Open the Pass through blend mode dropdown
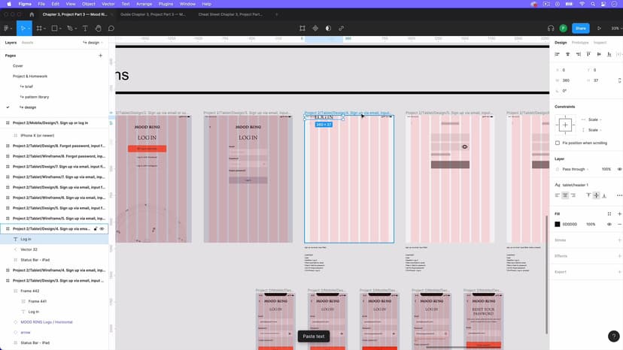This screenshot has height=350, width=623. pos(576,169)
